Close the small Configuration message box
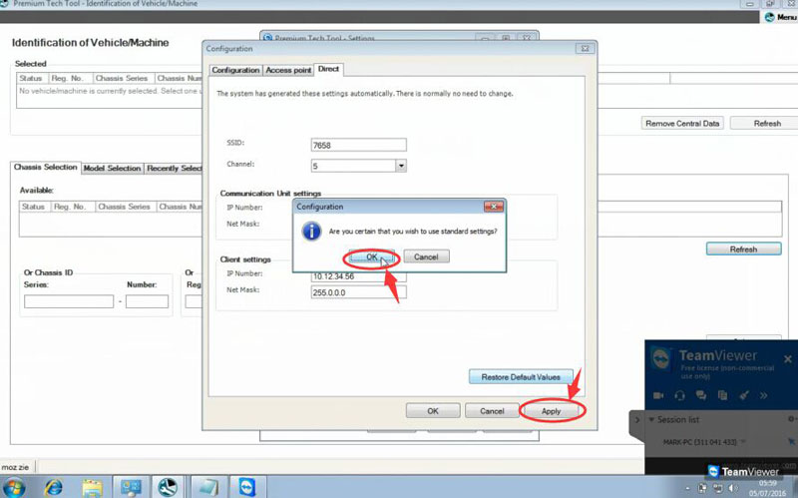The width and height of the screenshot is (798, 498). pyautogui.click(x=493, y=207)
